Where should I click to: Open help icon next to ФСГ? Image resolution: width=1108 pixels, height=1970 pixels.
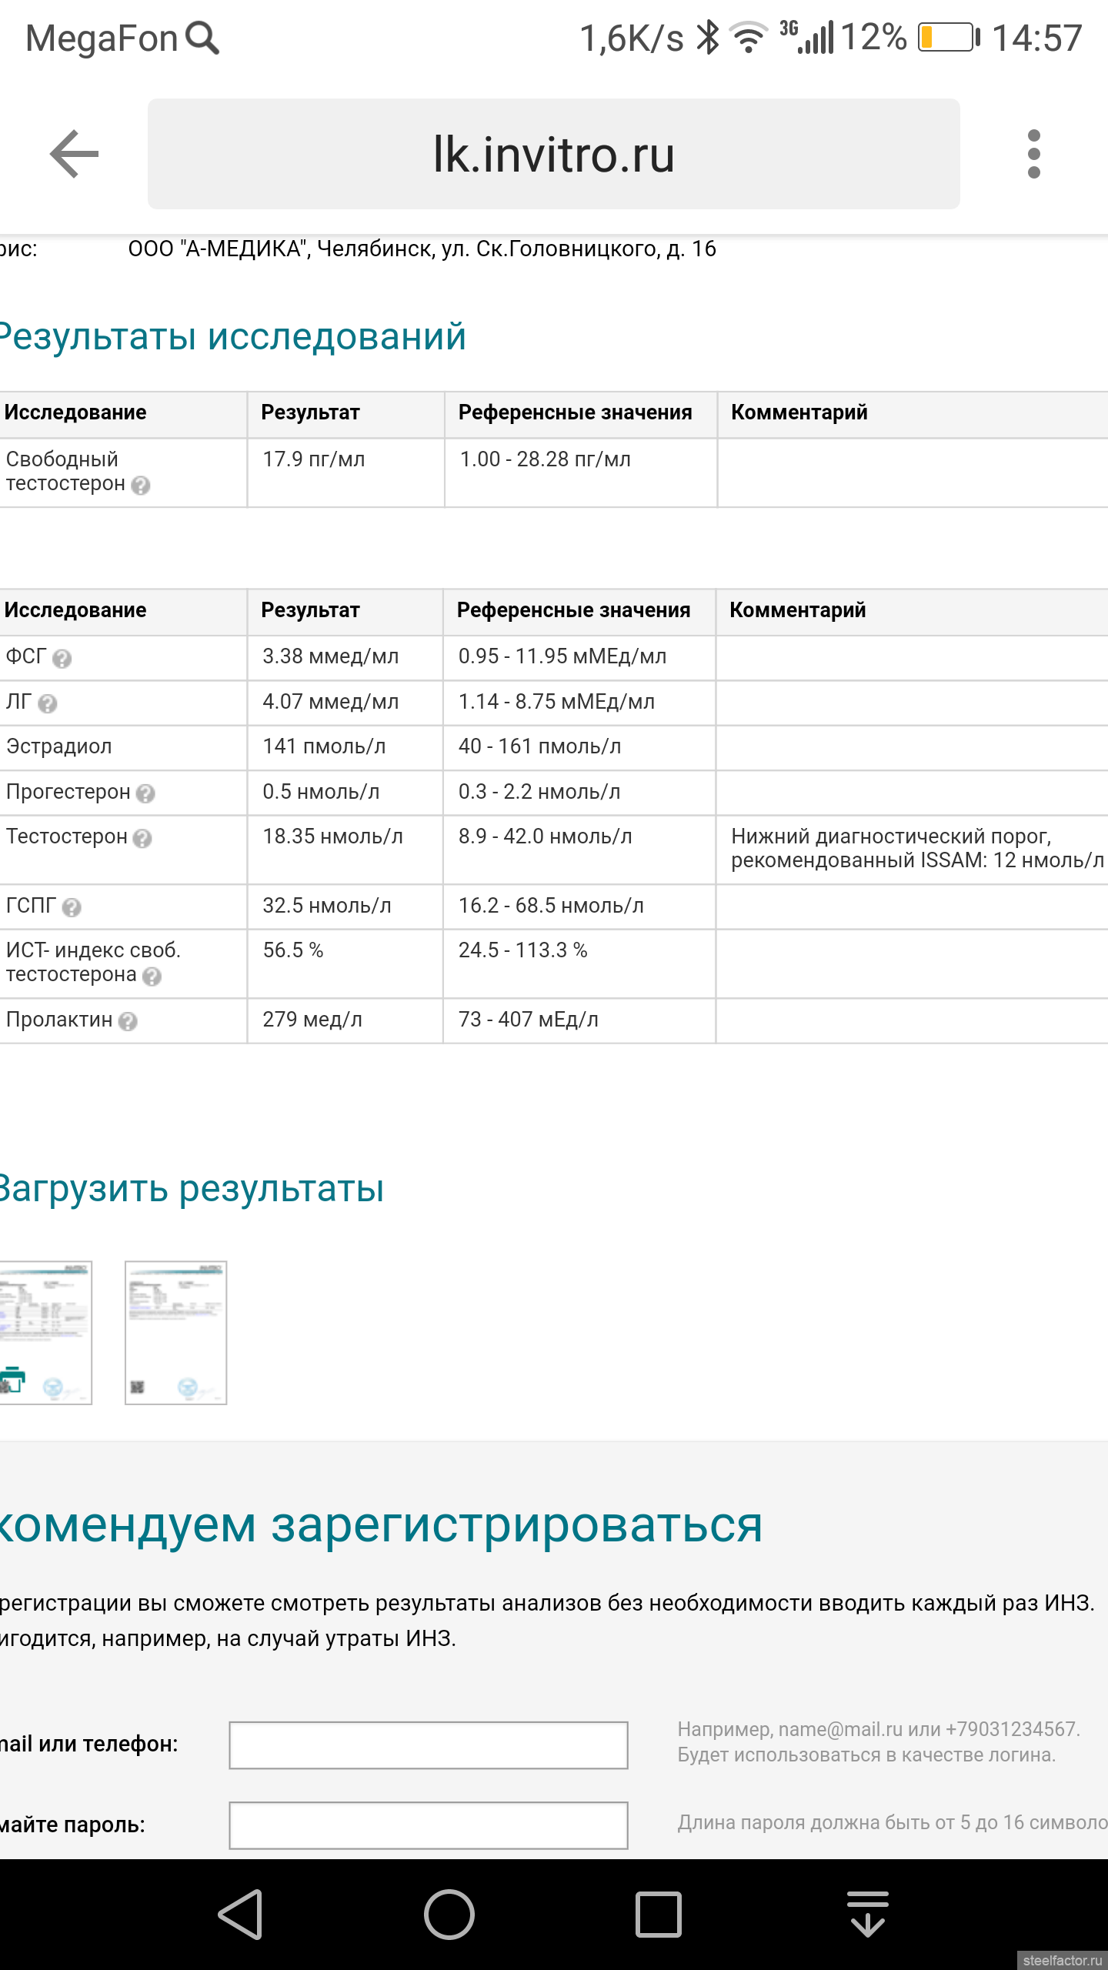point(62,658)
